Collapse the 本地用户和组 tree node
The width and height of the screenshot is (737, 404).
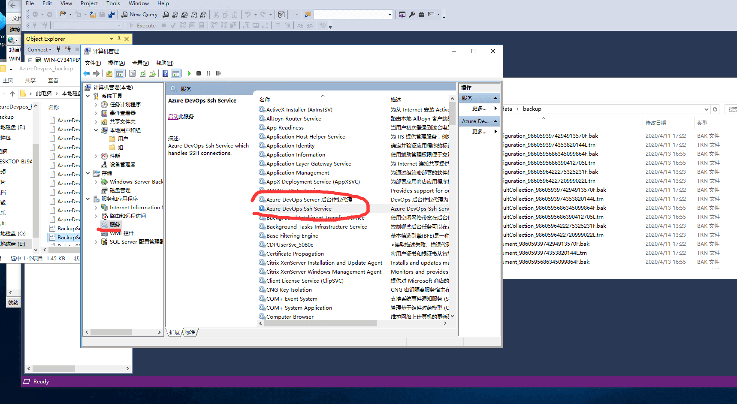[96, 130]
